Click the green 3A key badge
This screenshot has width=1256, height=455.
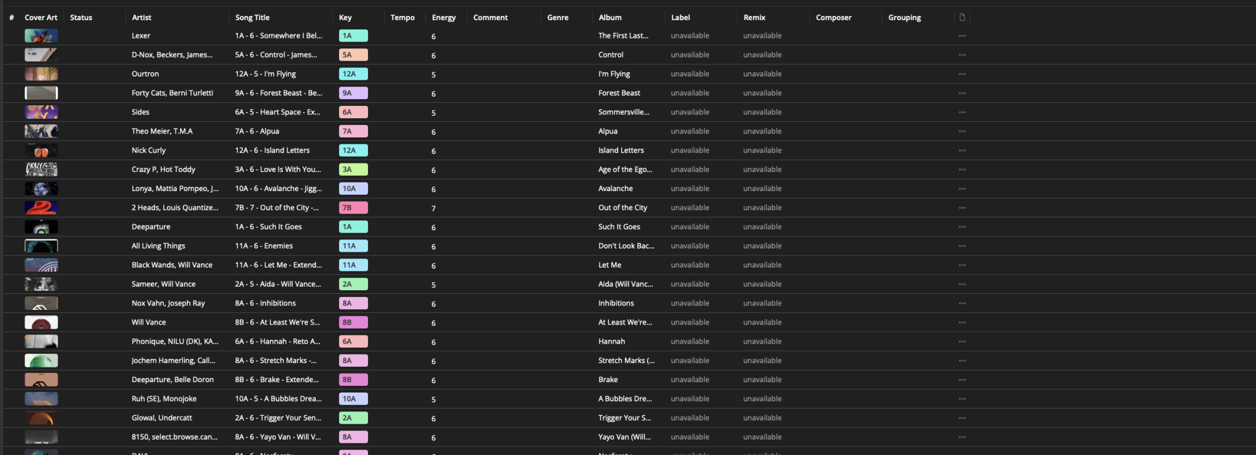point(353,170)
